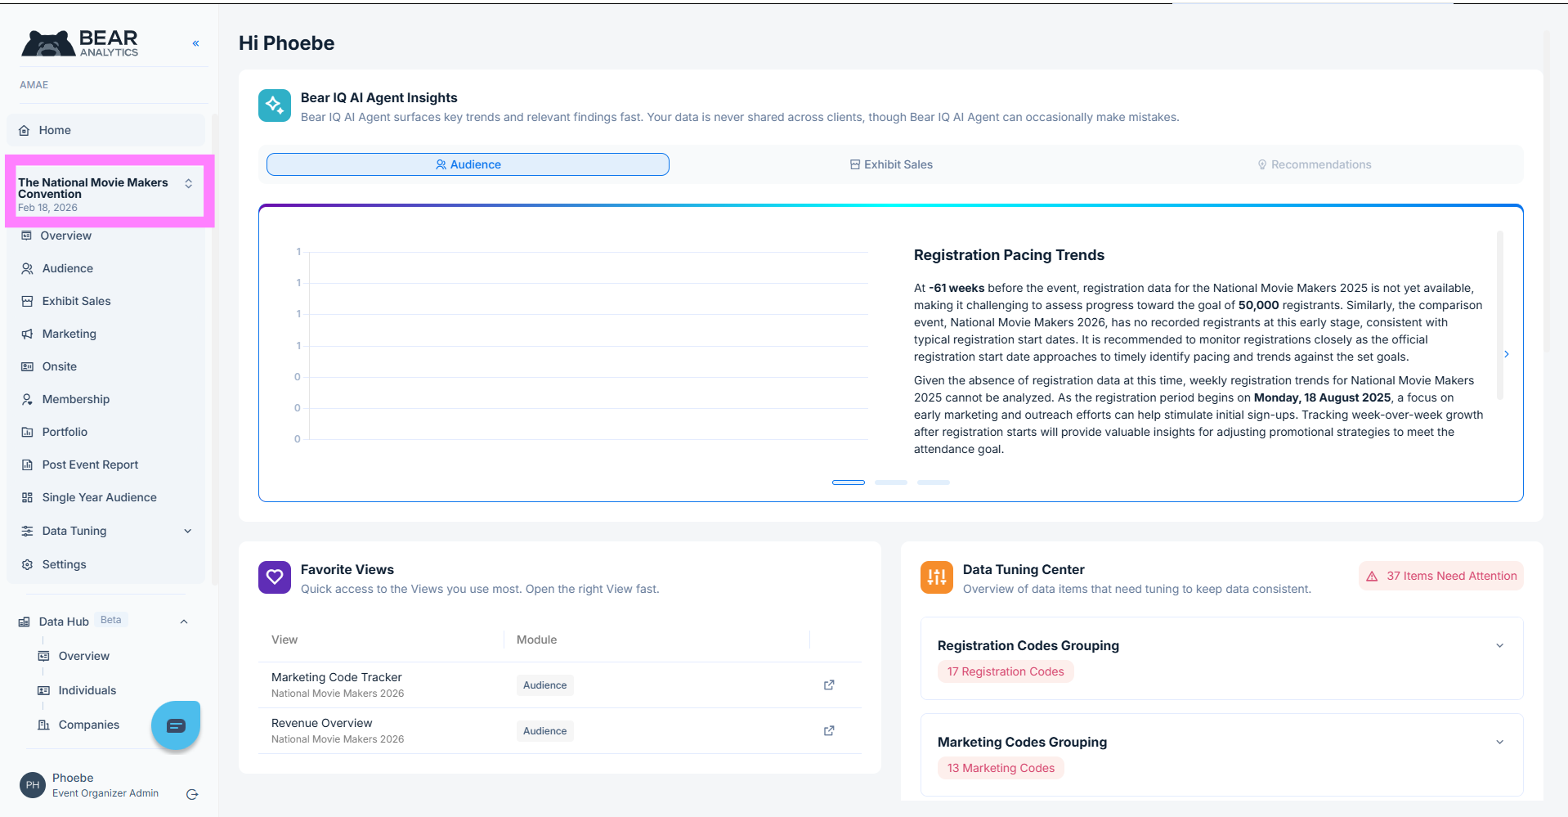
Task: Click the Onsite badge icon
Action: pyautogui.click(x=27, y=366)
